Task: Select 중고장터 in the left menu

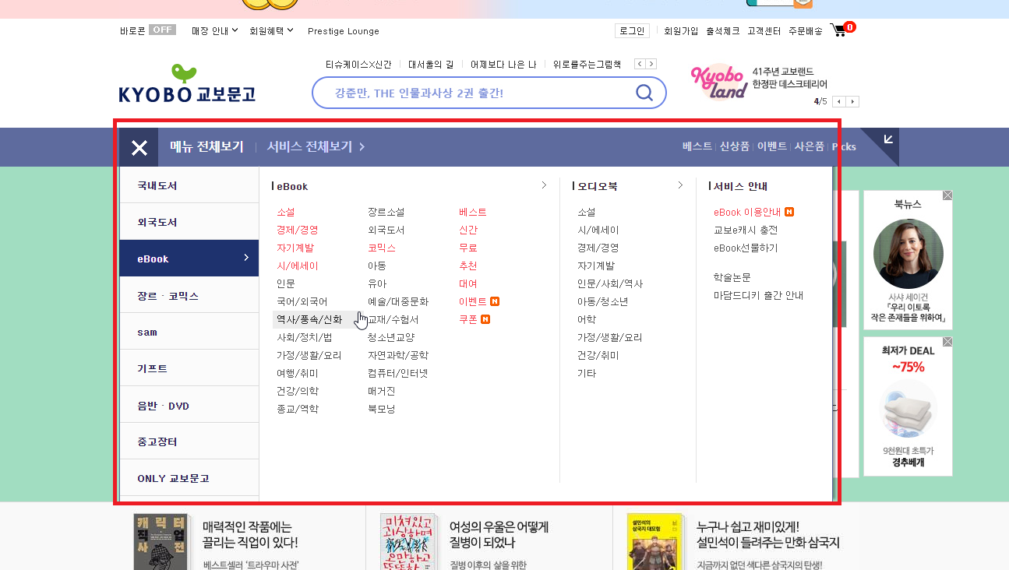Action: [x=189, y=442]
